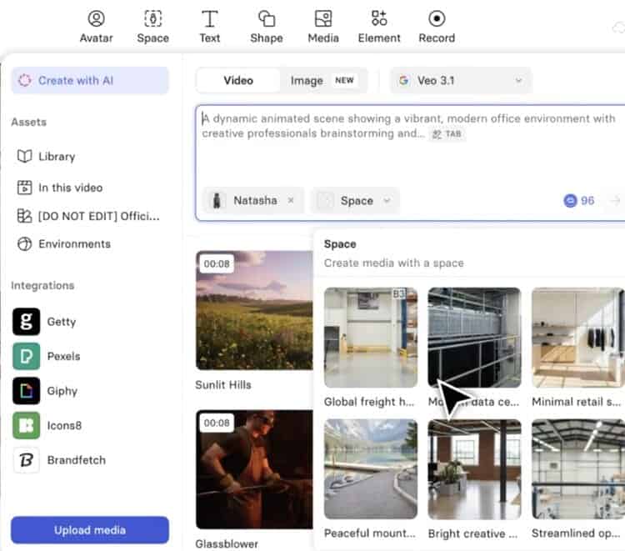Click the Text tool icon
Viewport: 625px width, 551px height.
(210, 26)
